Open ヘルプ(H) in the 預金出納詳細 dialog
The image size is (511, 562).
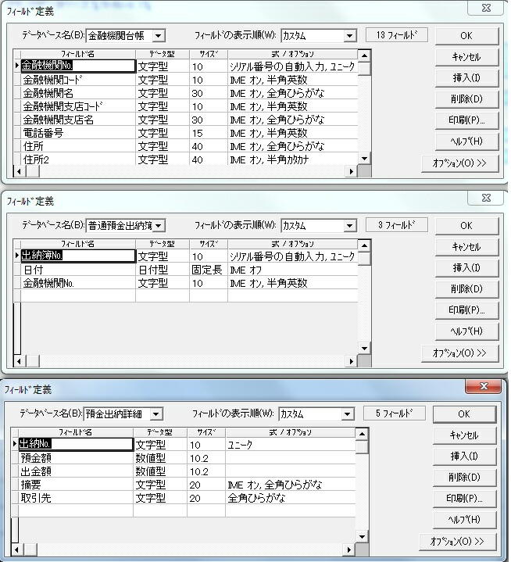(x=464, y=520)
